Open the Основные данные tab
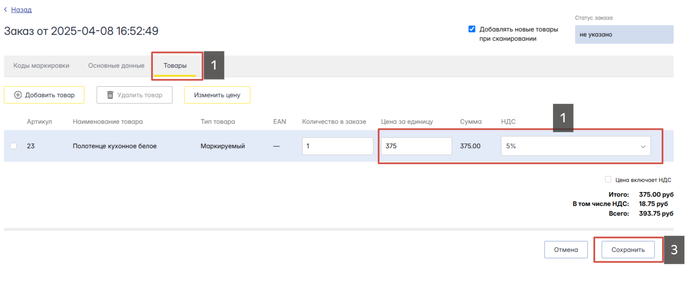 (116, 66)
